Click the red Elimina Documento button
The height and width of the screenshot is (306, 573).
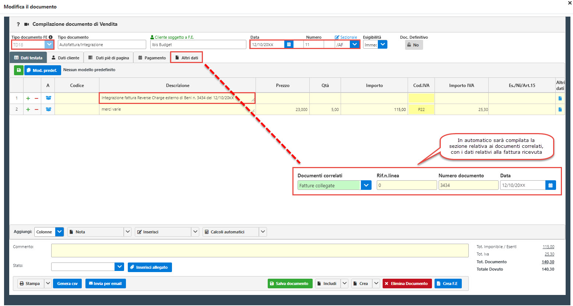[x=407, y=284]
